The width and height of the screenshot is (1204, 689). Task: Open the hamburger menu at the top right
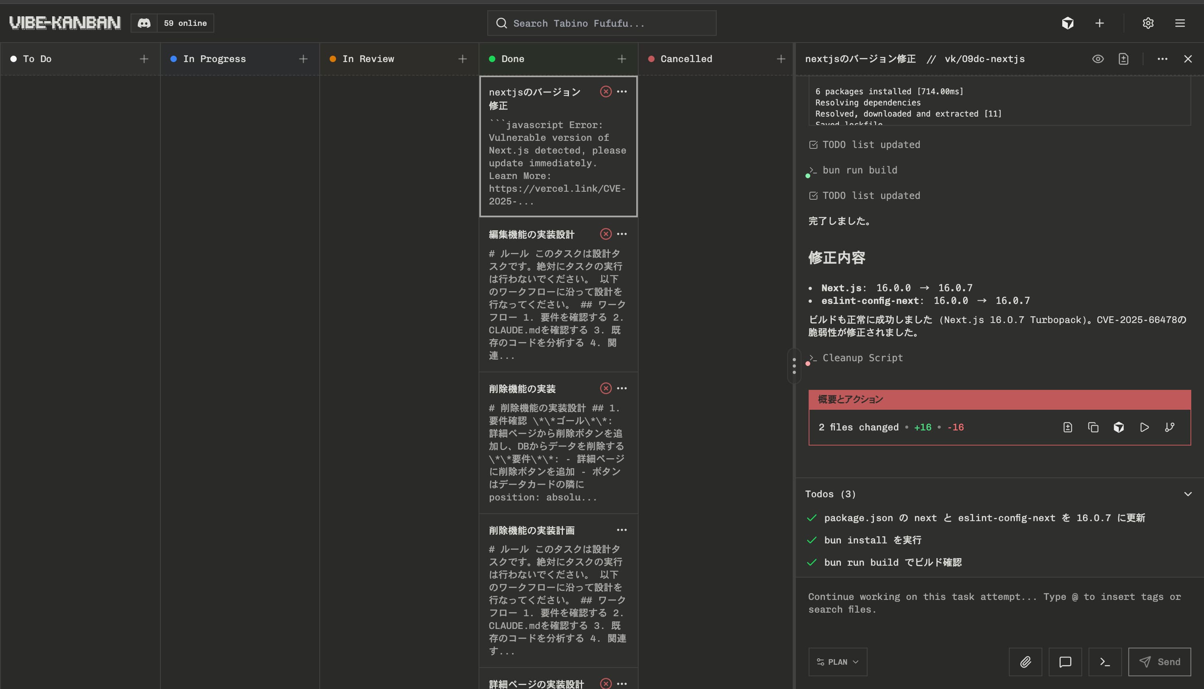pyautogui.click(x=1180, y=23)
